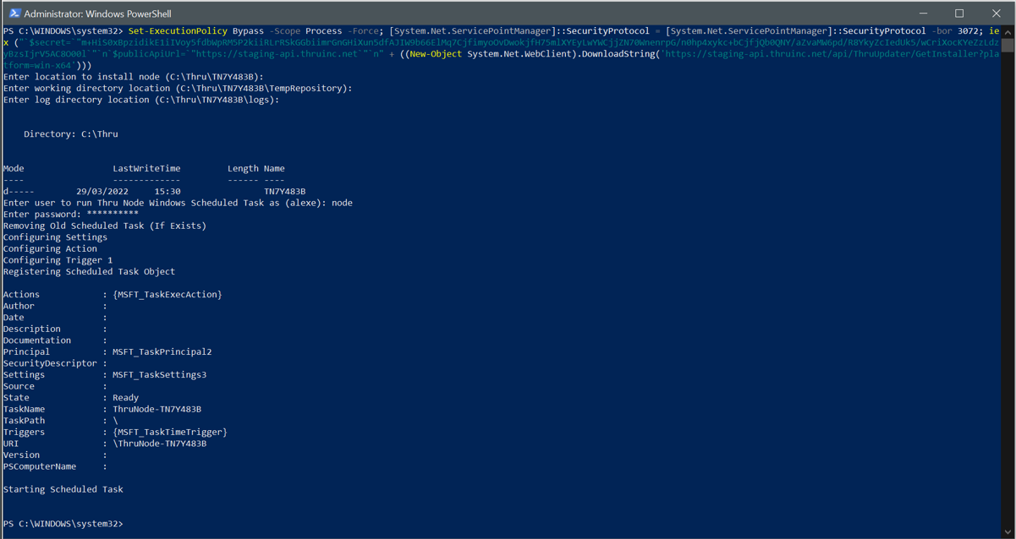This screenshot has height=539, width=1016.
Task: Click the vertical scrollbar thumb
Action: tap(1008, 45)
